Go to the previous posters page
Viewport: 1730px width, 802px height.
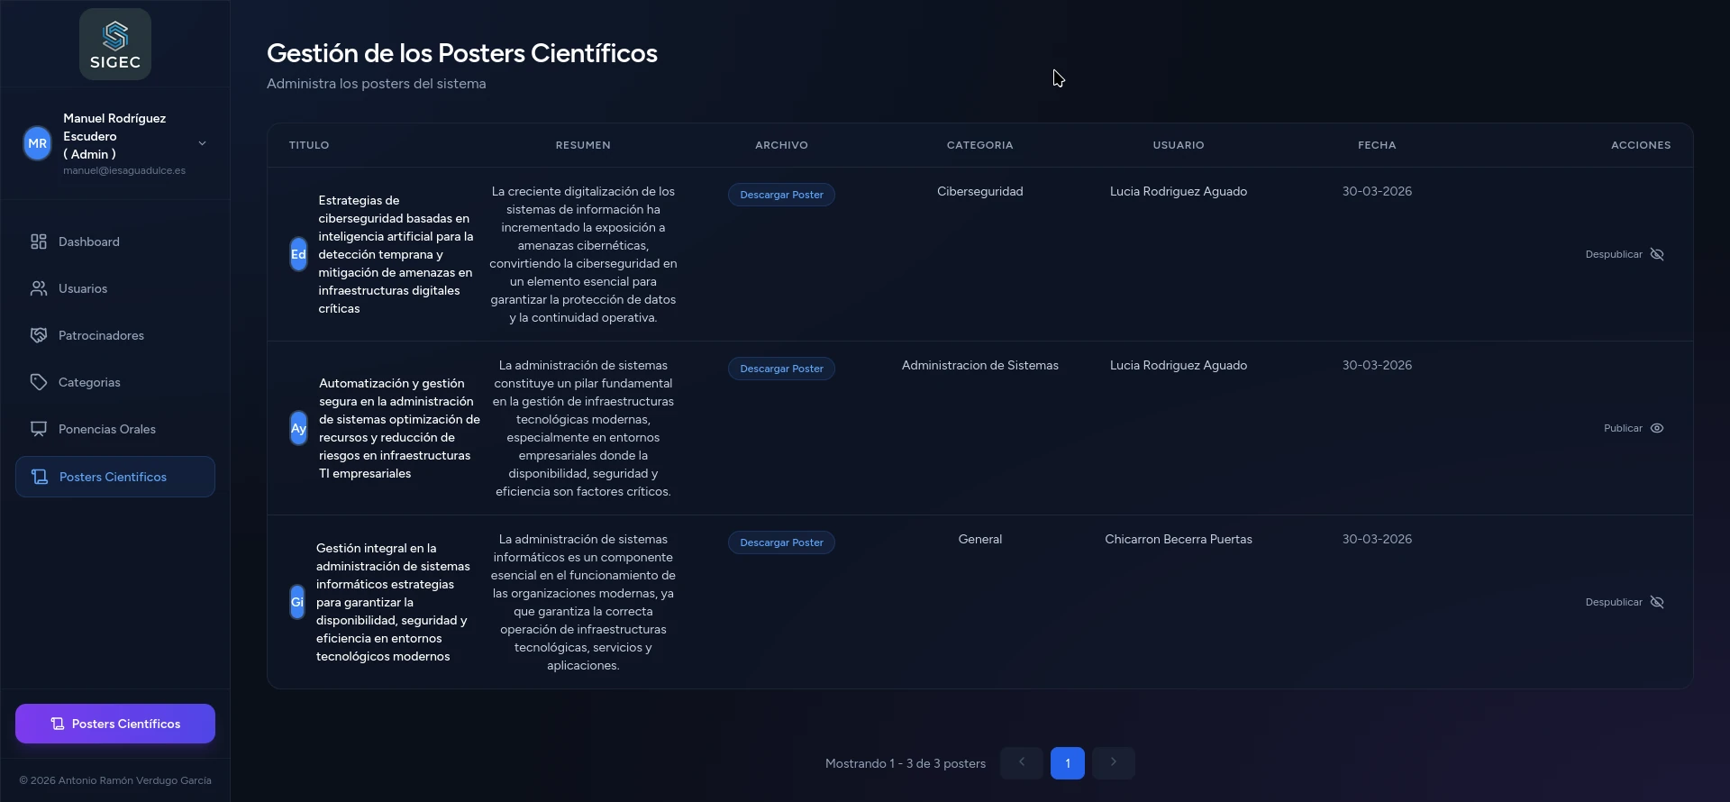[x=1021, y=762]
